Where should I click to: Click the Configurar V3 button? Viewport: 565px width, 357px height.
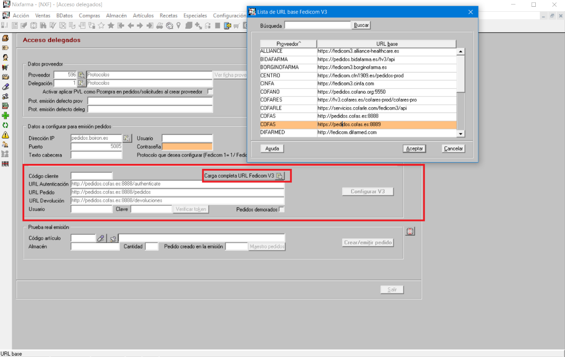point(368,191)
